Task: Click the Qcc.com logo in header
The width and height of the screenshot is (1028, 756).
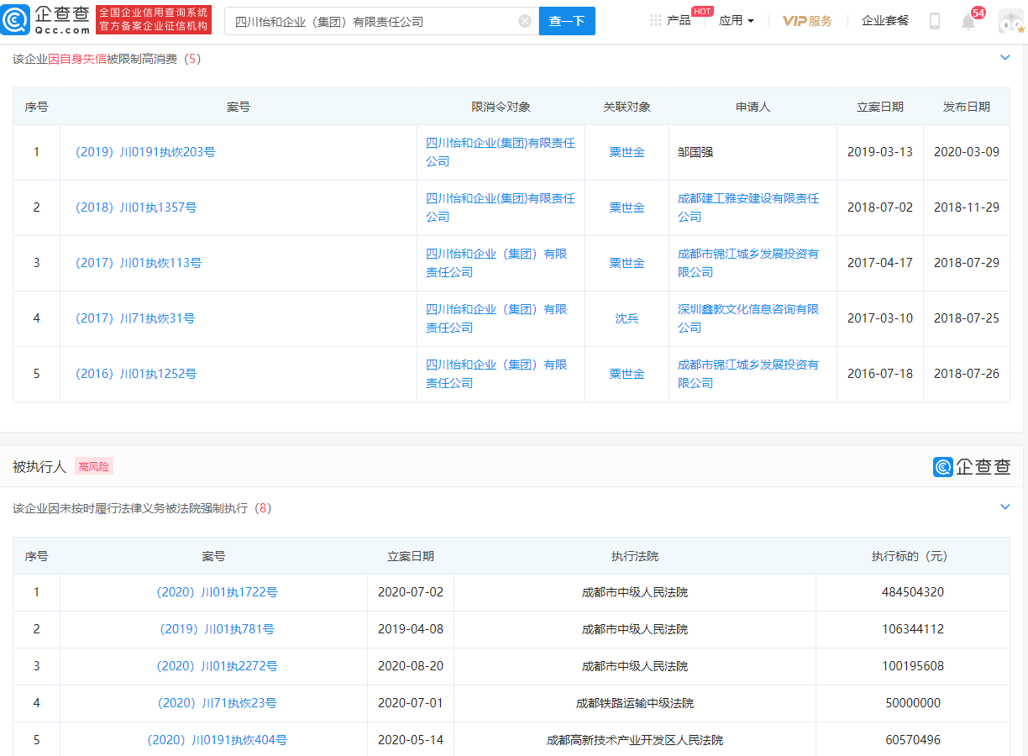Action: coord(46,20)
